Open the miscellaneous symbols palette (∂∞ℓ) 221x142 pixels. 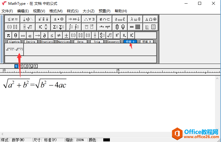(x=120, y=19)
